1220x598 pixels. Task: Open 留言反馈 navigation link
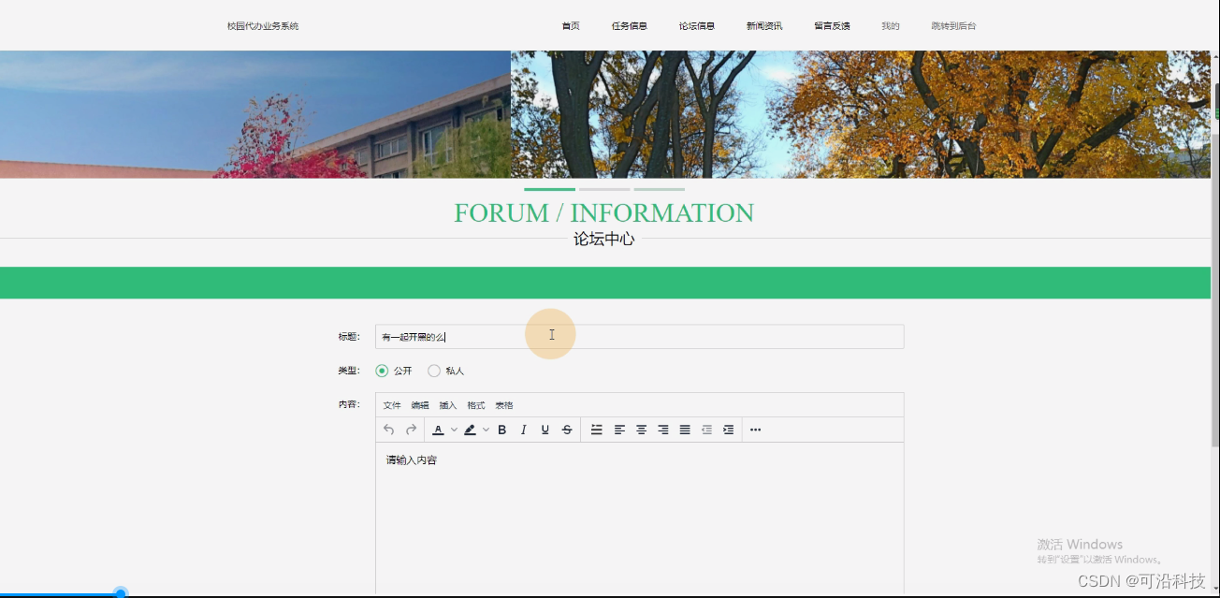833,26
